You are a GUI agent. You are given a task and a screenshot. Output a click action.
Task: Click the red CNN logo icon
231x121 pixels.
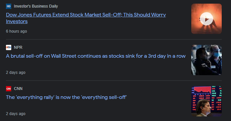coord(9,89)
